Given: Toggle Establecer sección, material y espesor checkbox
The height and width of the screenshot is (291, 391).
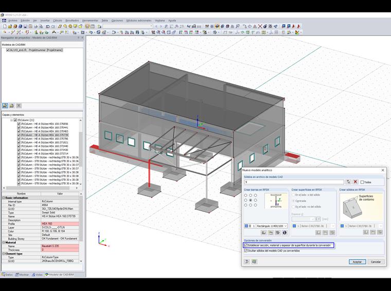Looking at the screenshot, I should click(246, 245).
